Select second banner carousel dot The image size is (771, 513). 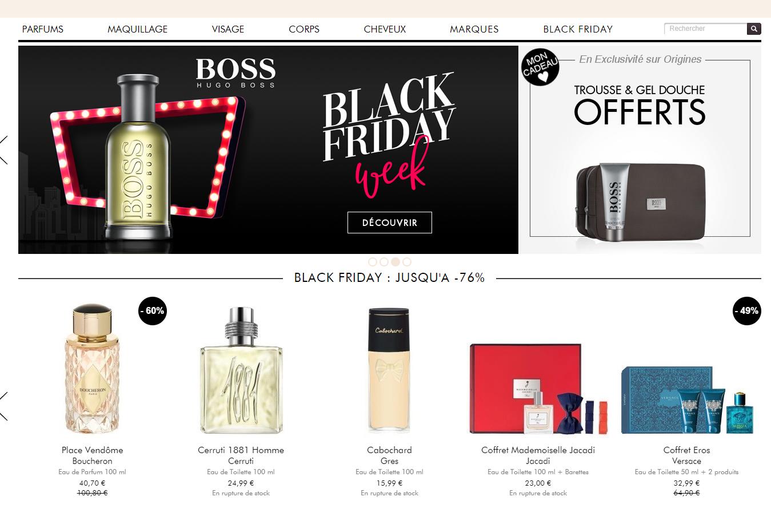pyautogui.click(x=384, y=262)
